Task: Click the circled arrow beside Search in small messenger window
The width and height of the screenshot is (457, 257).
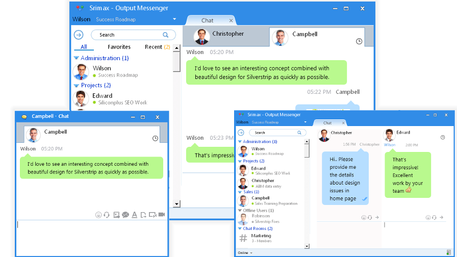Action: (x=241, y=133)
